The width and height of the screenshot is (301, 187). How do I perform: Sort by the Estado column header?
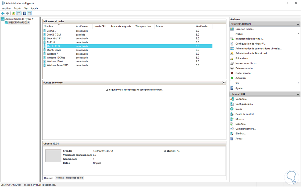click(175, 26)
